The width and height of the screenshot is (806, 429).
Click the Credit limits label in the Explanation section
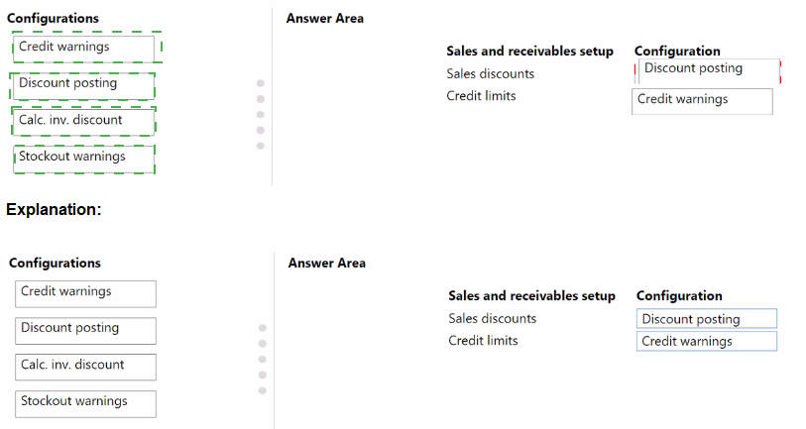click(483, 341)
